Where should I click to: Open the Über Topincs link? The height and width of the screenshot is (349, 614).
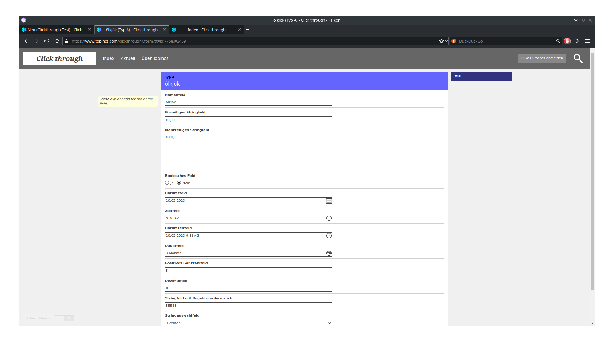coord(155,58)
